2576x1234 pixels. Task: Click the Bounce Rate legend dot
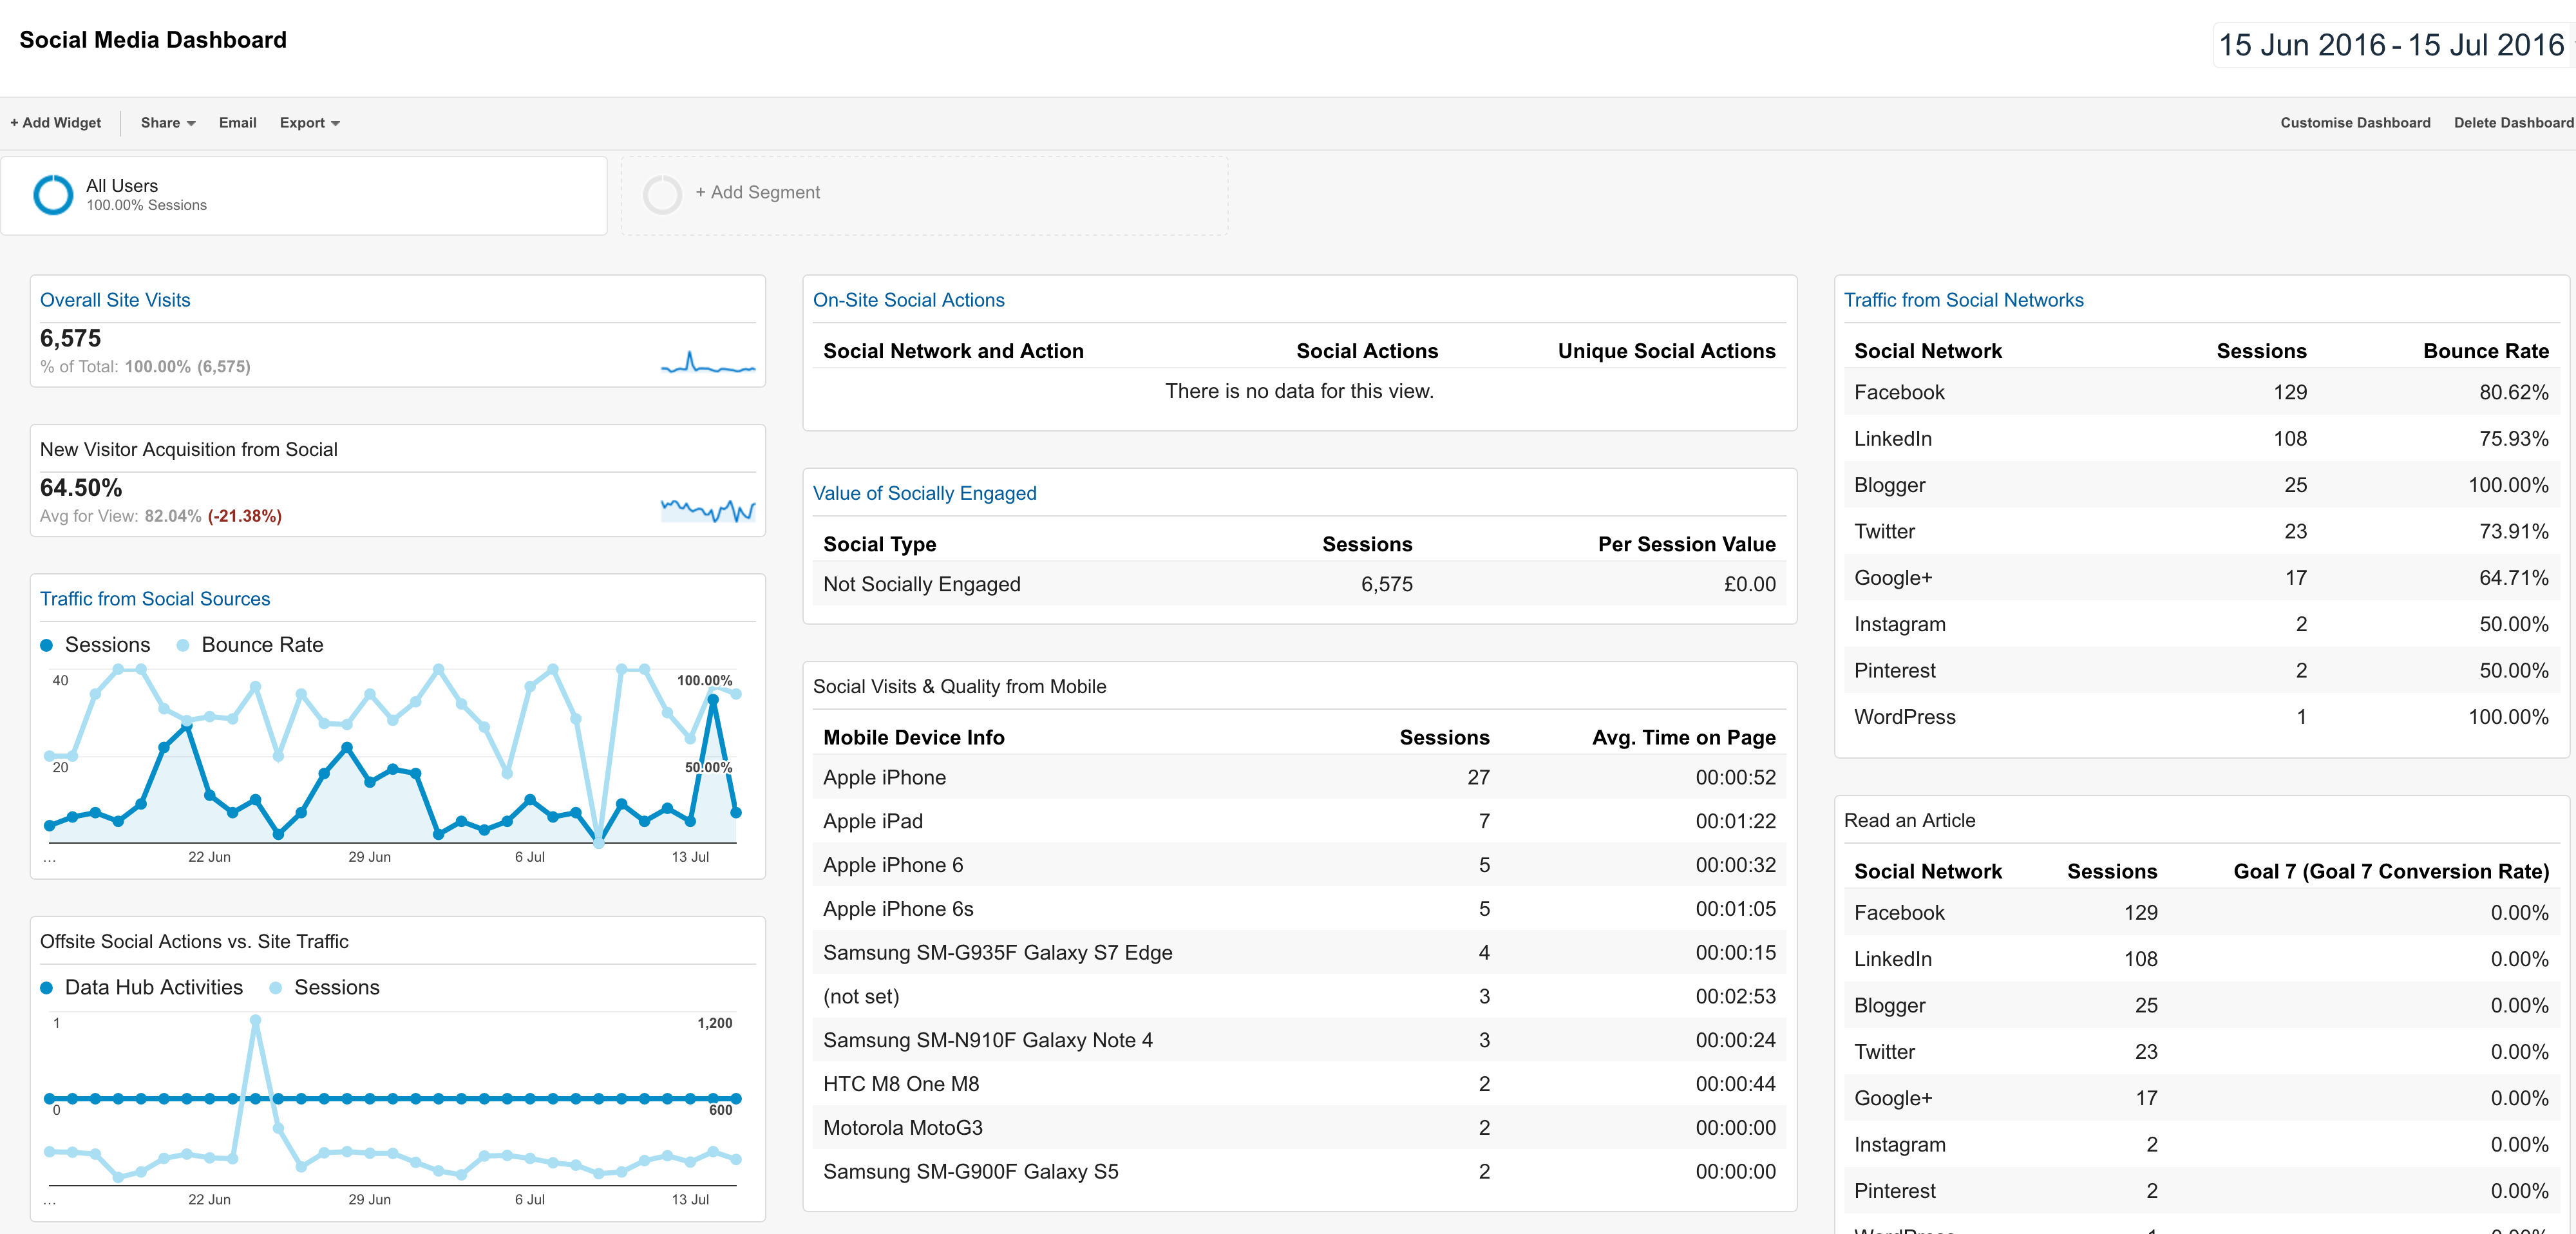tap(183, 645)
